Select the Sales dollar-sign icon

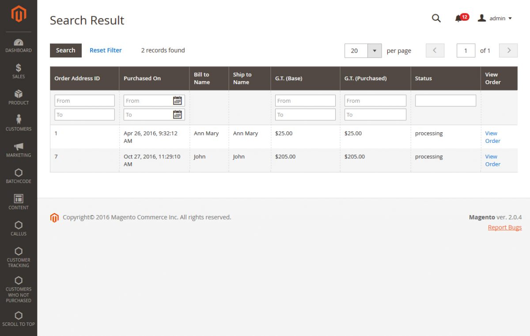click(x=18, y=69)
